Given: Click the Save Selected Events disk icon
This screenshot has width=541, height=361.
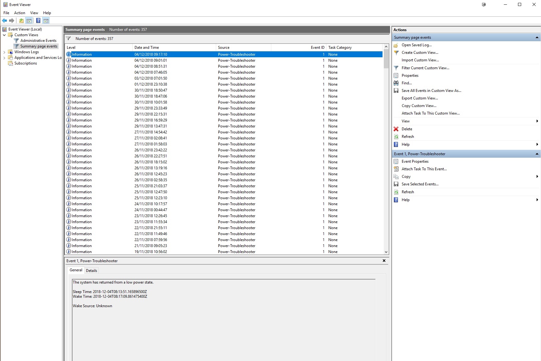Looking at the screenshot, I should pyautogui.click(x=396, y=184).
